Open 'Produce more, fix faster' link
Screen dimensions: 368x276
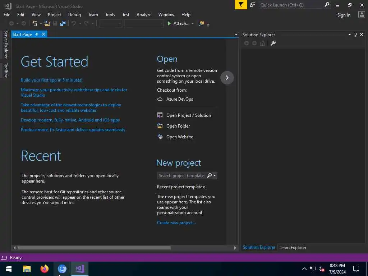[73, 129]
